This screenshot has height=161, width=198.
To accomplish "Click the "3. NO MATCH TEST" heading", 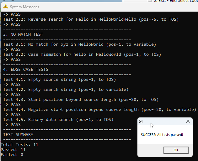I will pyautogui.click(x=23, y=34).
